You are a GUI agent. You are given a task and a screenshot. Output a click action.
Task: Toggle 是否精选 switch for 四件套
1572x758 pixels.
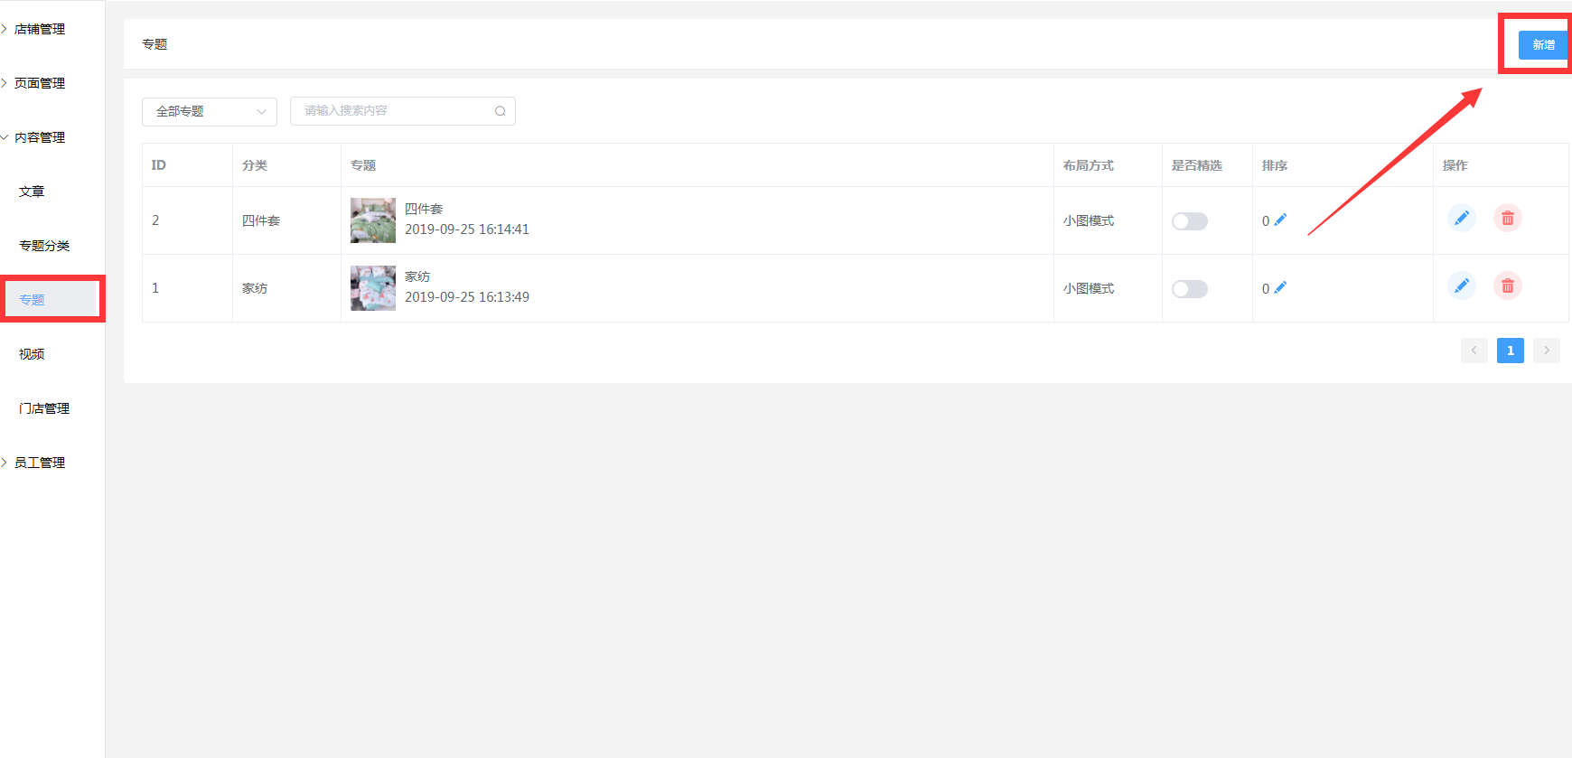point(1189,221)
